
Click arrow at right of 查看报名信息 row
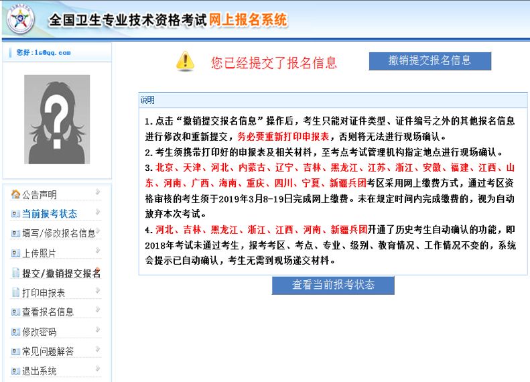click(98, 310)
